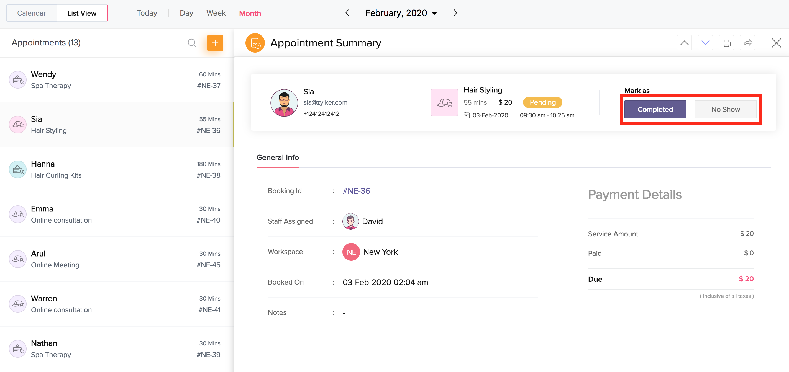
Task: Click the Hair Styling service icon
Action: pyautogui.click(x=444, y=102)
